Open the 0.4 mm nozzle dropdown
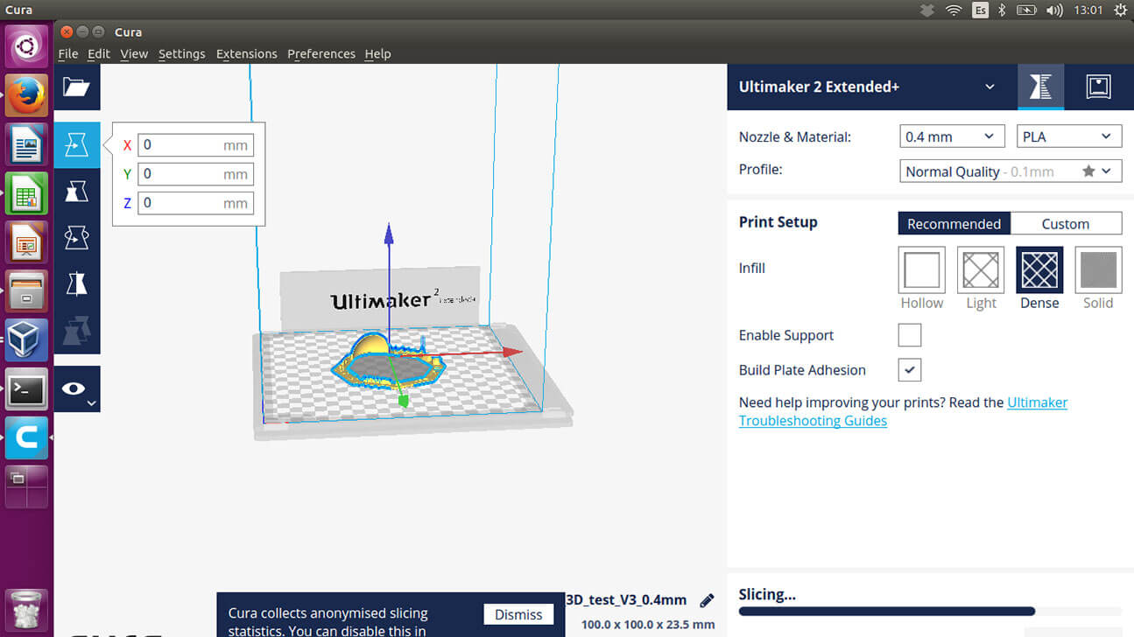This screenshot has height=637, width=1134. 952,136
